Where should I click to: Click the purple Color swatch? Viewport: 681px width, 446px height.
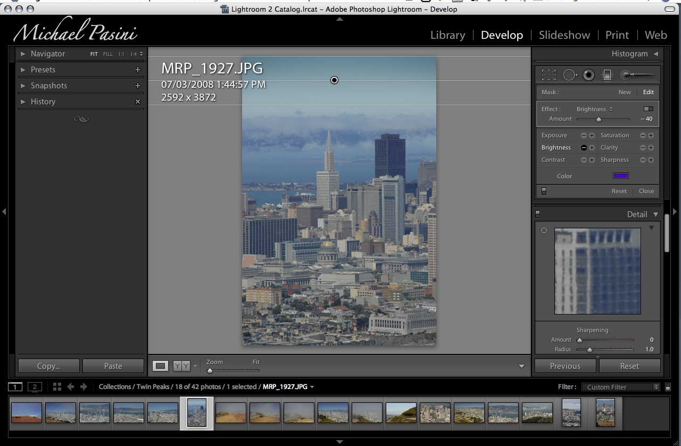(621, 176)
